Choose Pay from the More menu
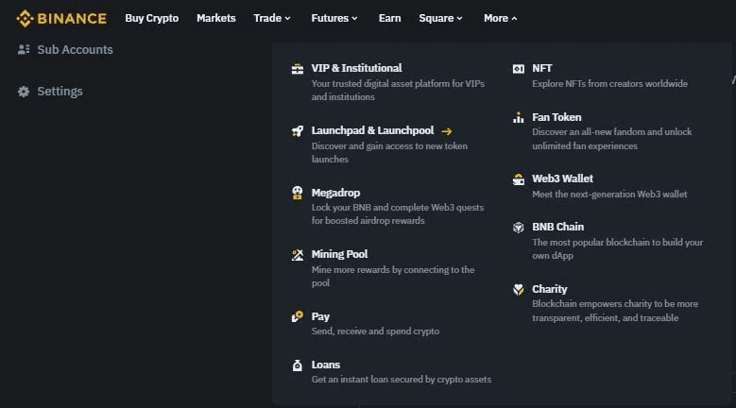Screen dimensions: 736x408 320,316
